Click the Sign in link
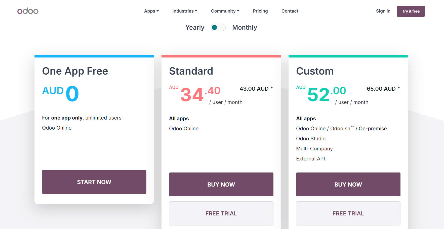444x232 pixels. click(383, 11)
